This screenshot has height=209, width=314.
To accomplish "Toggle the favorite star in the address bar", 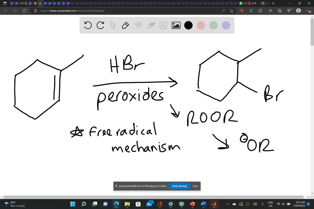I will pyautogui.click(x=231, y=10).
